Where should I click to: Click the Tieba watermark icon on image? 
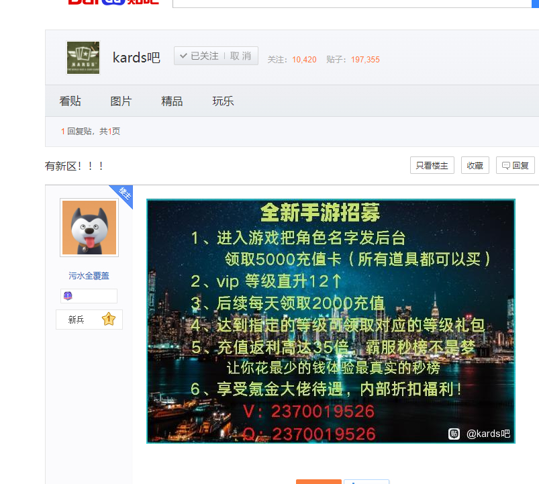tap(454, 434)
